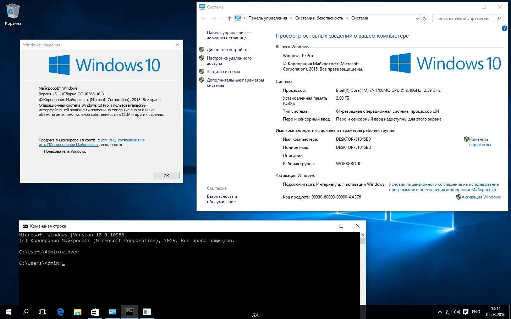Screen dimensions: 511x319
Task: Go forward in the Система window
Action: [214, 18]
